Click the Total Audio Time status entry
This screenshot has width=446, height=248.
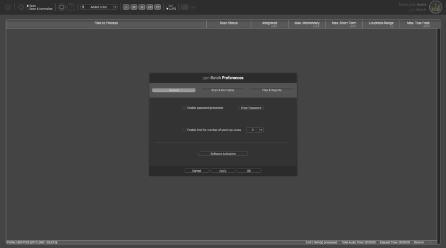[x=358, y=242]
